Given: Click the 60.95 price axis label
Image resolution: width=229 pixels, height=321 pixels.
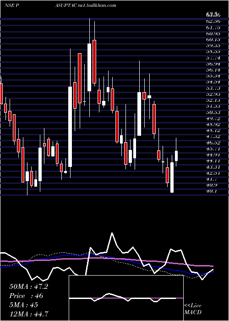Looking at the screenshot, I should click(x=213, y=33).
